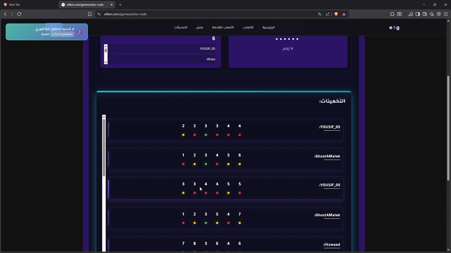The image size is (451, 253).
Task: Open the media playlist music note icon
Action: pos(410,14)
